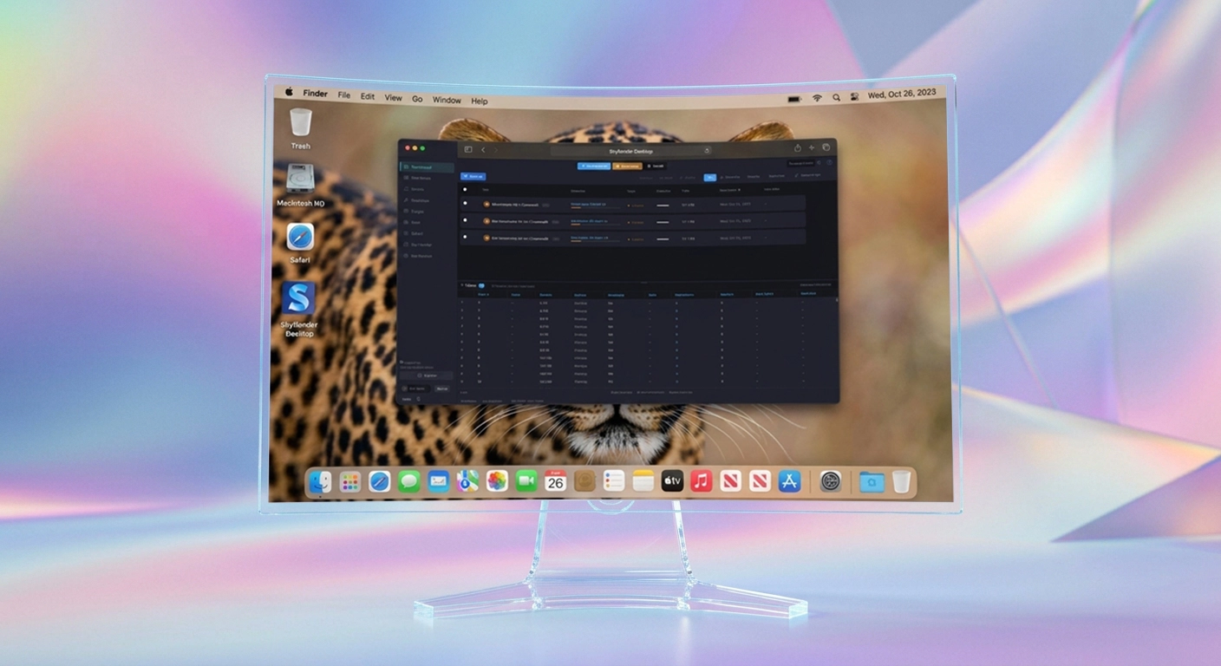This screenshot has height=666, width=1221.
Task: Click the Share icon in the window toolbar
Action: pos(798,148)
